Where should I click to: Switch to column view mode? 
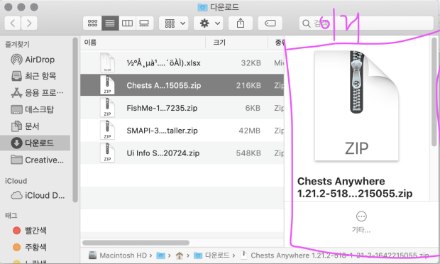click(x=127, y=23)
